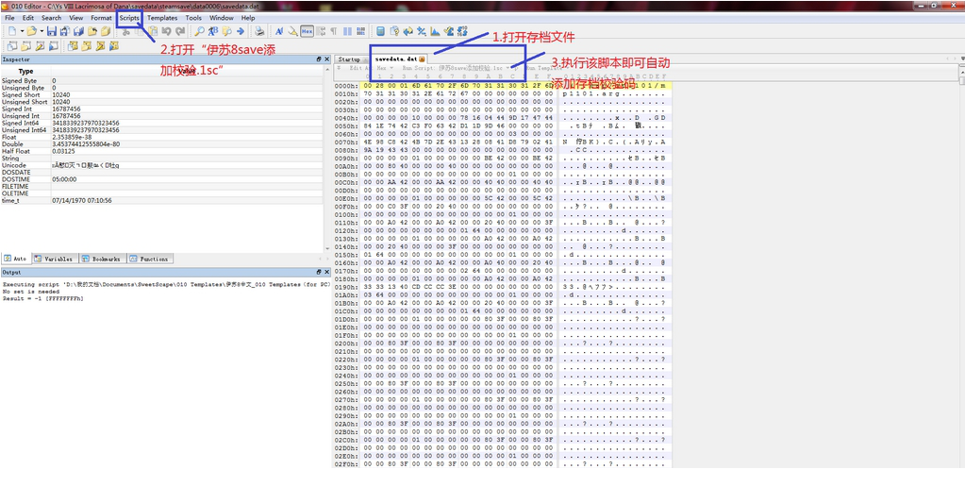
Task: Switch to the Variables inspector tab
Action: point(54,259)
